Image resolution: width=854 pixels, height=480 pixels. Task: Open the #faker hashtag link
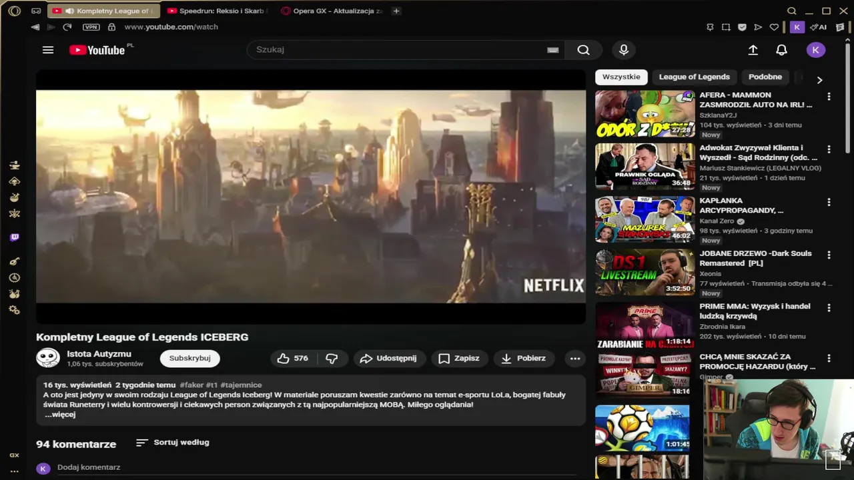[x=191, y=385]
